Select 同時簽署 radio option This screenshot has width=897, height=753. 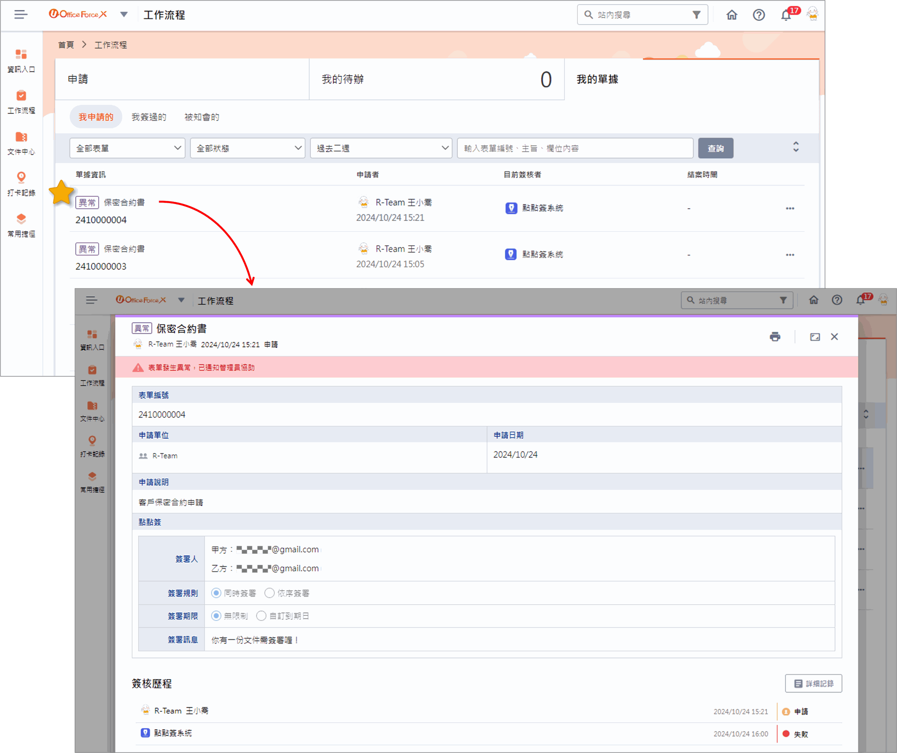click(x=216, y=593)
